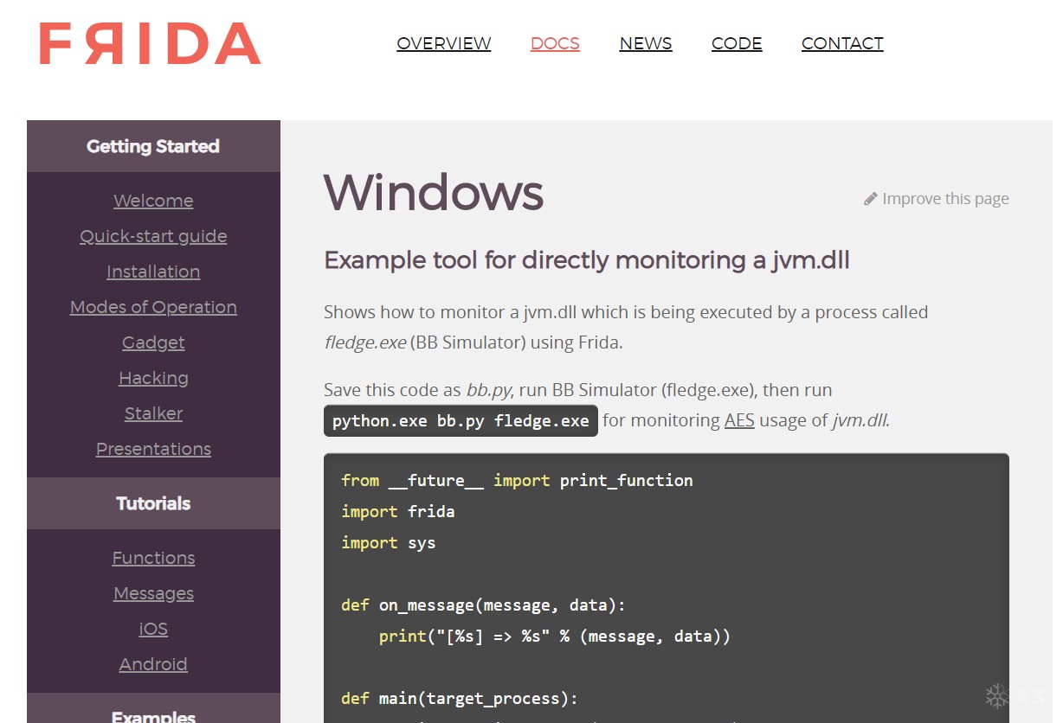
Task: Open the Android tutorial
Action: point(153,664)
